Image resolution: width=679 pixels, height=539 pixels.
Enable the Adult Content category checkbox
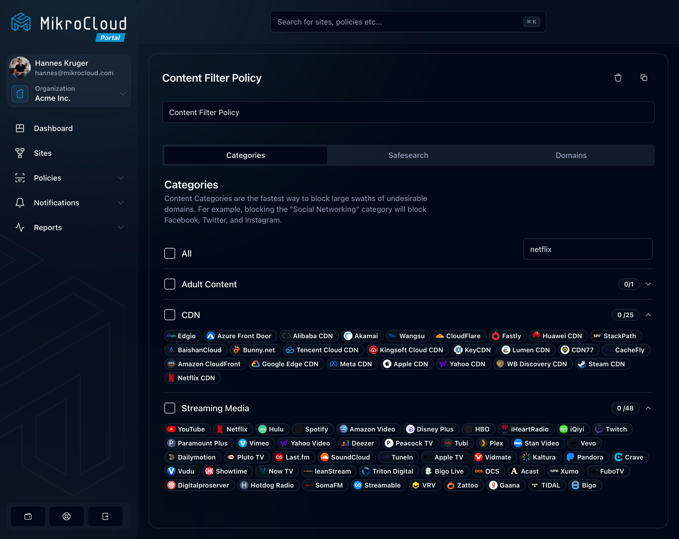[x=170, y=284]
